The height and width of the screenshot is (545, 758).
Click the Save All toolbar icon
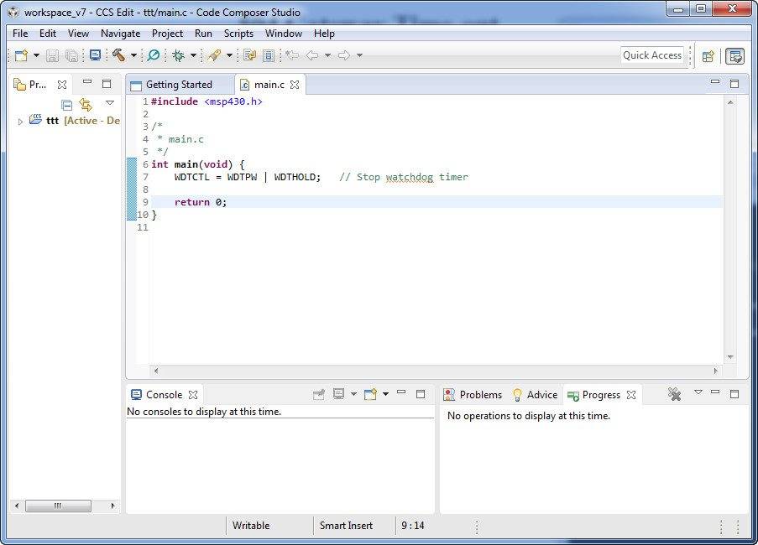pyautogui.click(x=71, y=55)
